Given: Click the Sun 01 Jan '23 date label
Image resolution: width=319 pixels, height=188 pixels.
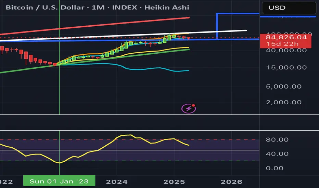Looking at the screenshot, I should click(x=59, y=181).
